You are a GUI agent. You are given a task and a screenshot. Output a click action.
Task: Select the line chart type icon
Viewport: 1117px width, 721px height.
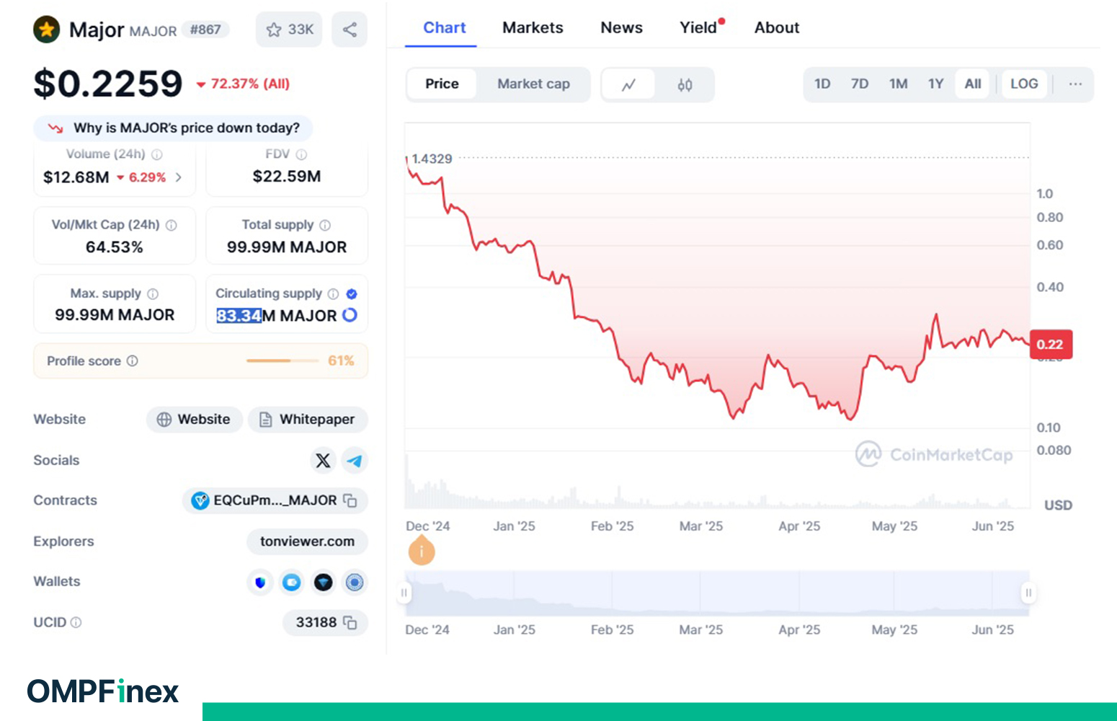click(628, 84)
